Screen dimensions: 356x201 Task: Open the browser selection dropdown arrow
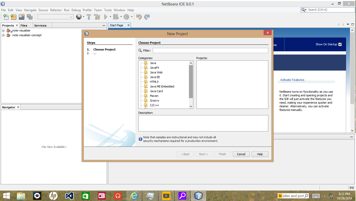tap(84, 17)
